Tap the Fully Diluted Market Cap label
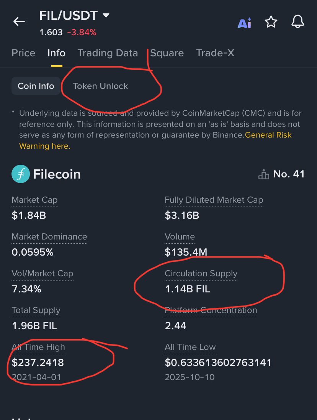The height and width of the screenshot is (420, 317). point(214,200)
